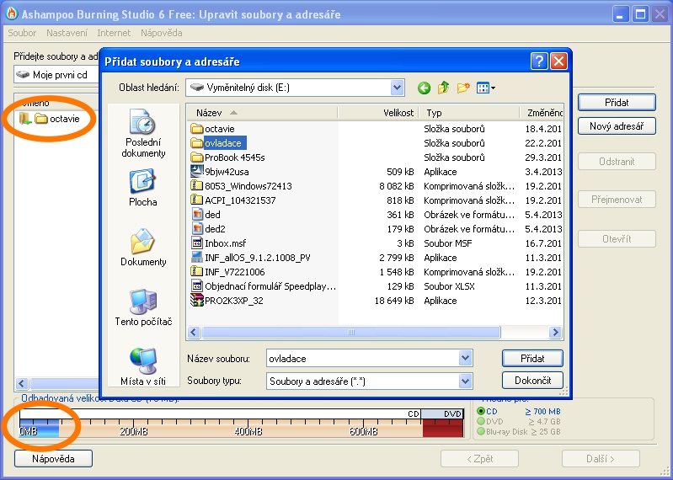Open the Soubory typu filter dropdown
Image resolution: width=673 pixels, height=480 pixels.
pyautogui.click(x=465, y=381)
